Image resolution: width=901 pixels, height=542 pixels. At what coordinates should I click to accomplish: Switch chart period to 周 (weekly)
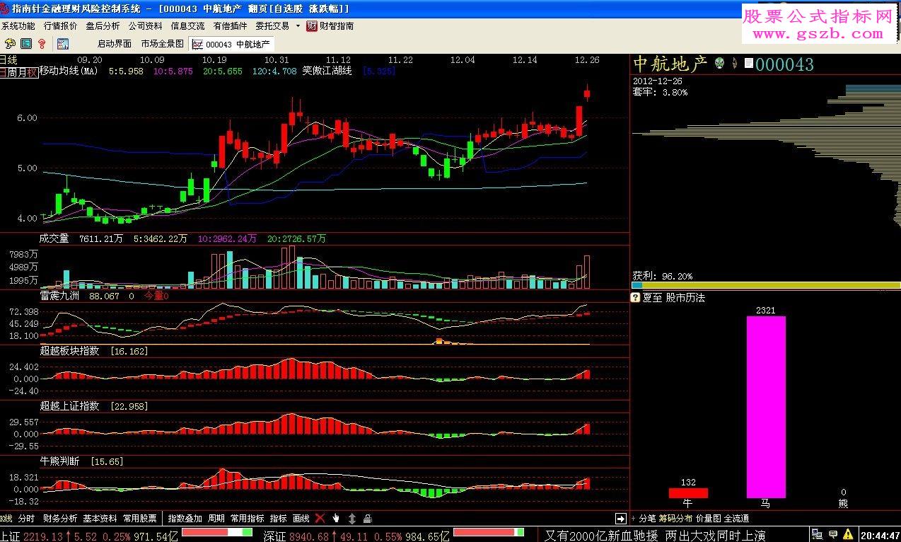coord(13,72)
